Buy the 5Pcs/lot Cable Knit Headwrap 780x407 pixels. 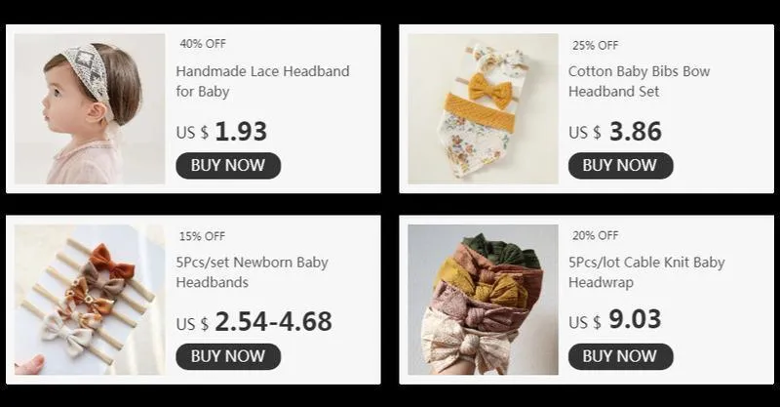point(621,356)
